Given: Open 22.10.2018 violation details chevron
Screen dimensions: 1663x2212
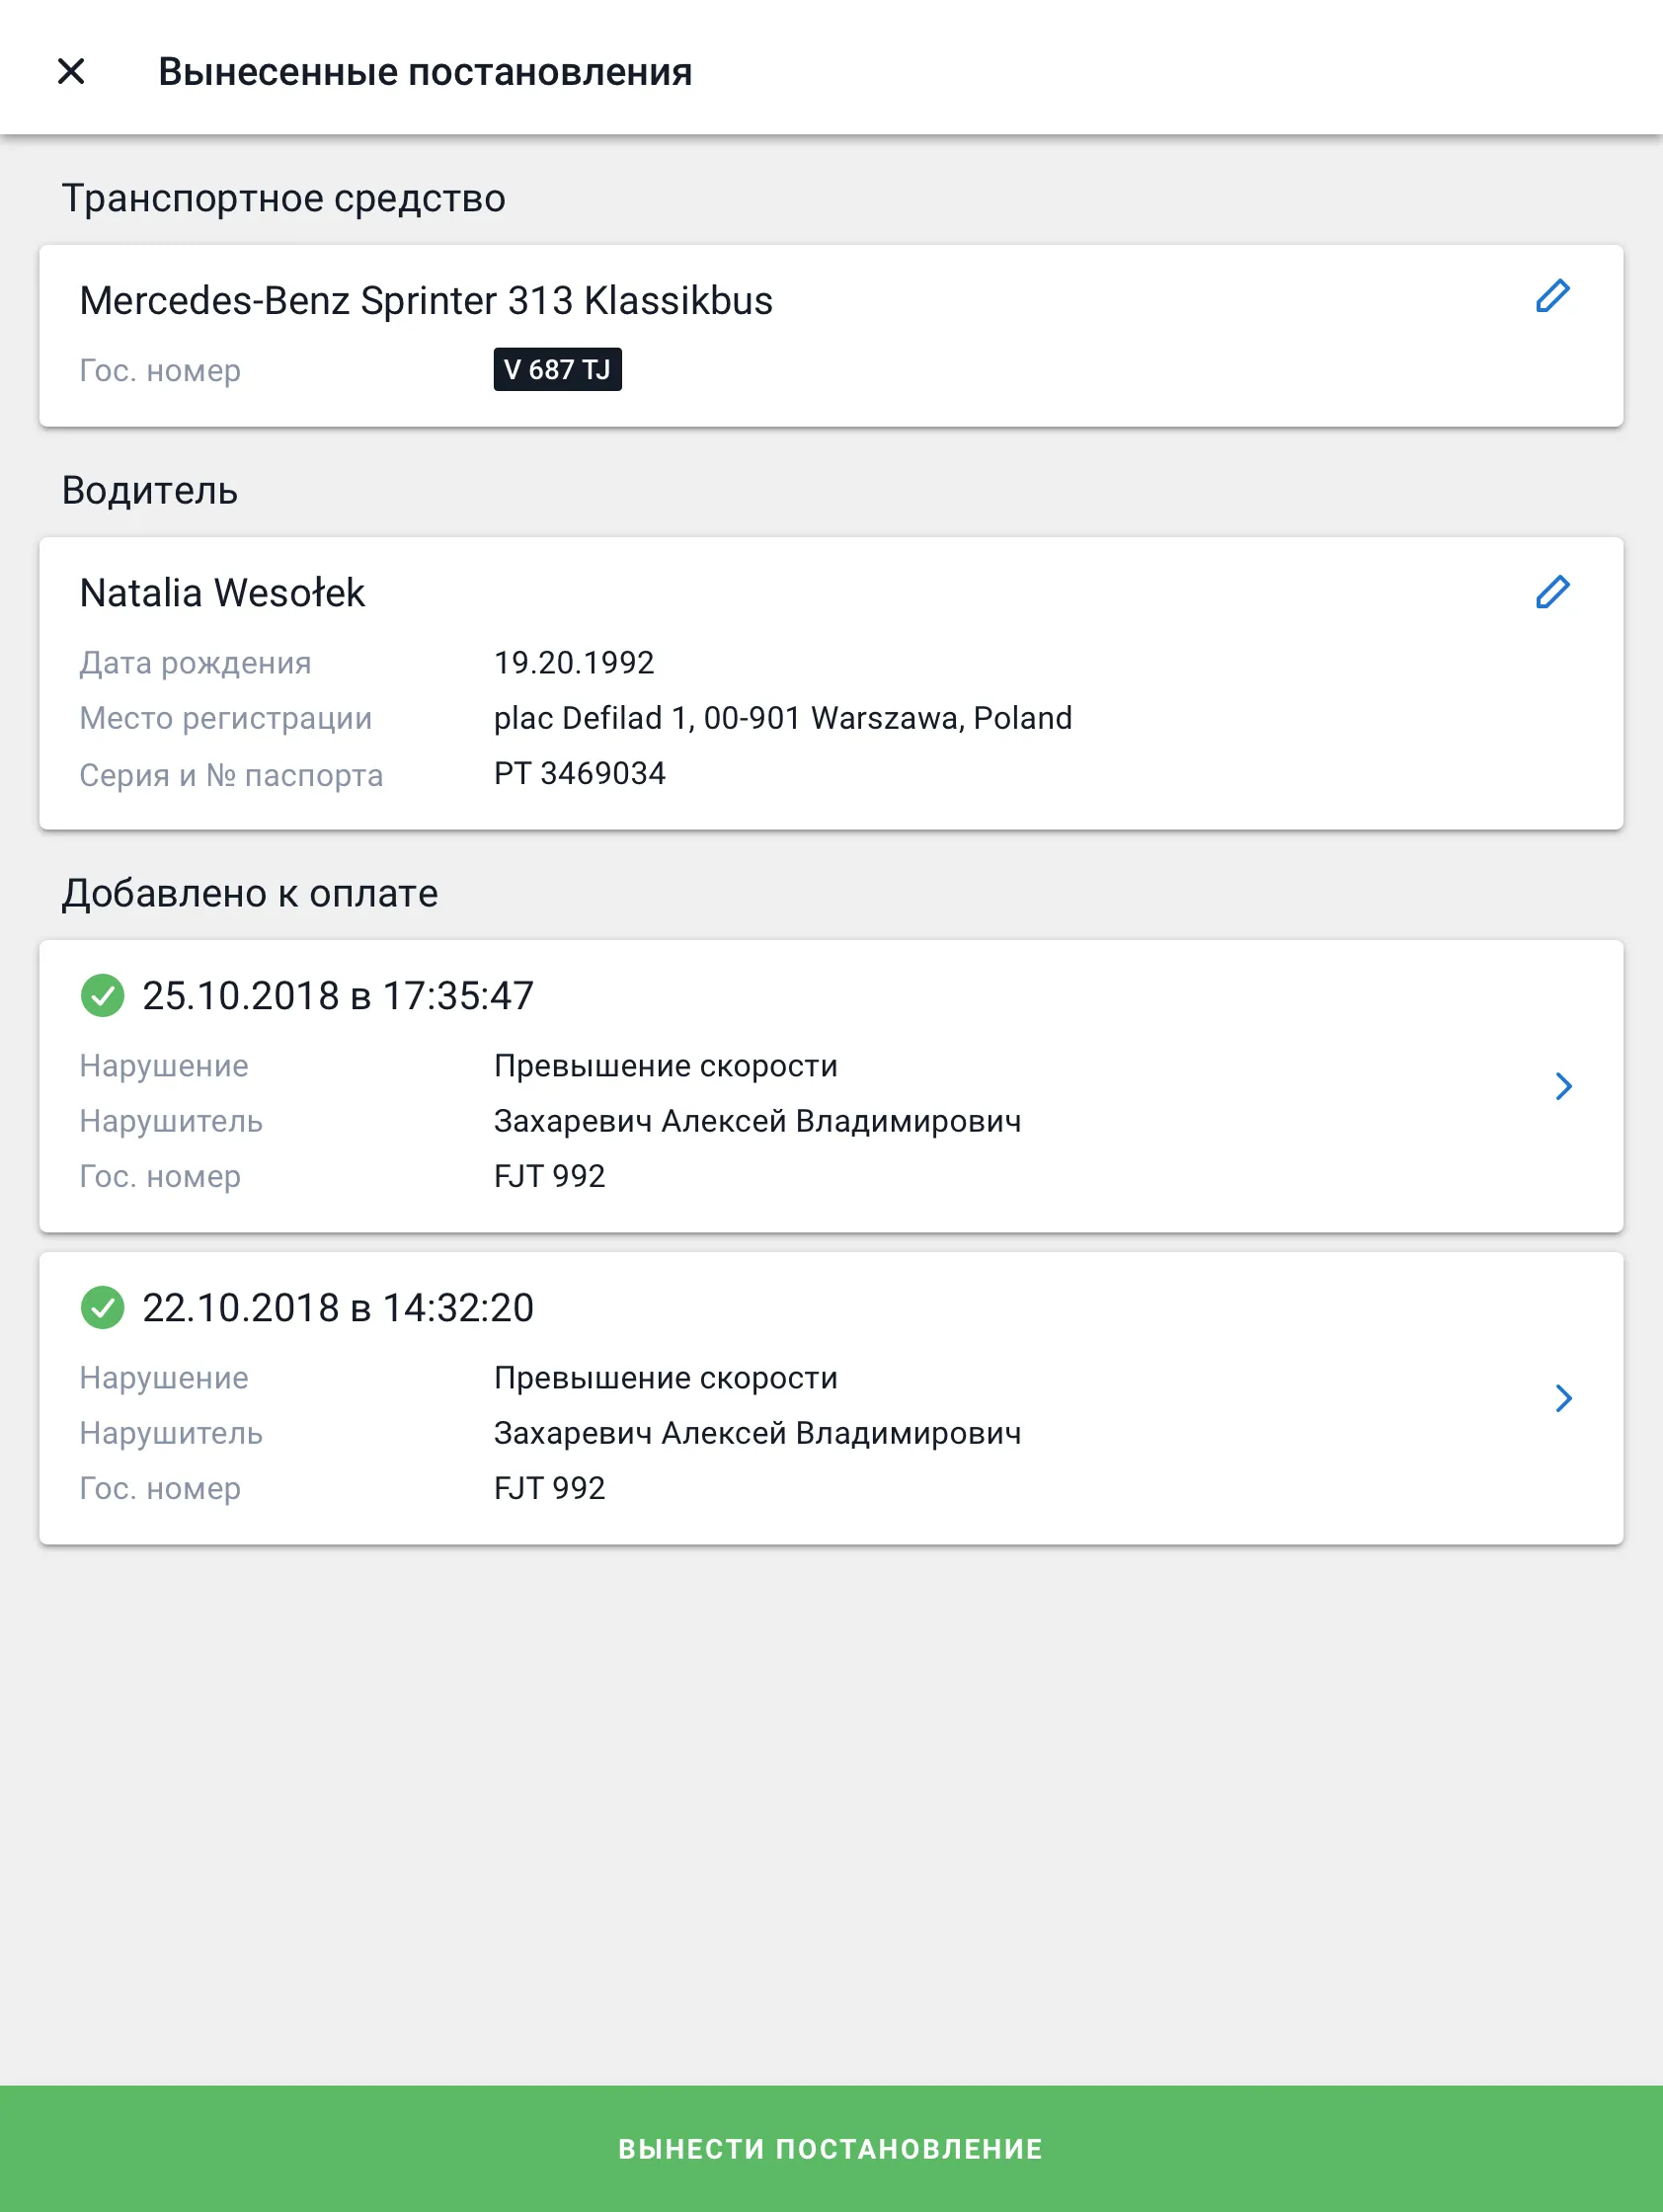Looking at the screenshot, I should point(1564,1398).
